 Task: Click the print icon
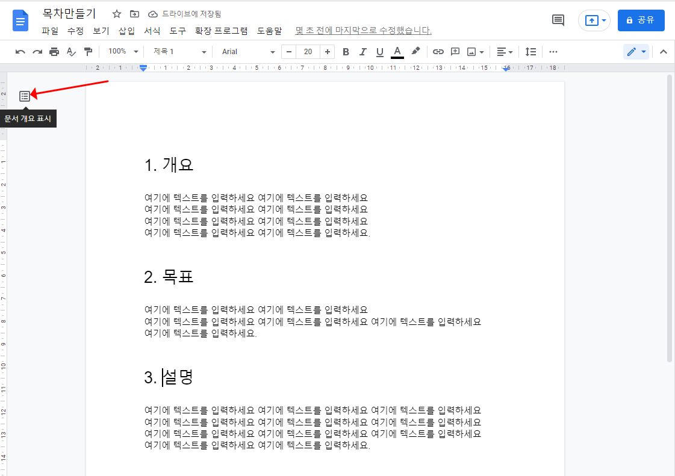[54, 52]
